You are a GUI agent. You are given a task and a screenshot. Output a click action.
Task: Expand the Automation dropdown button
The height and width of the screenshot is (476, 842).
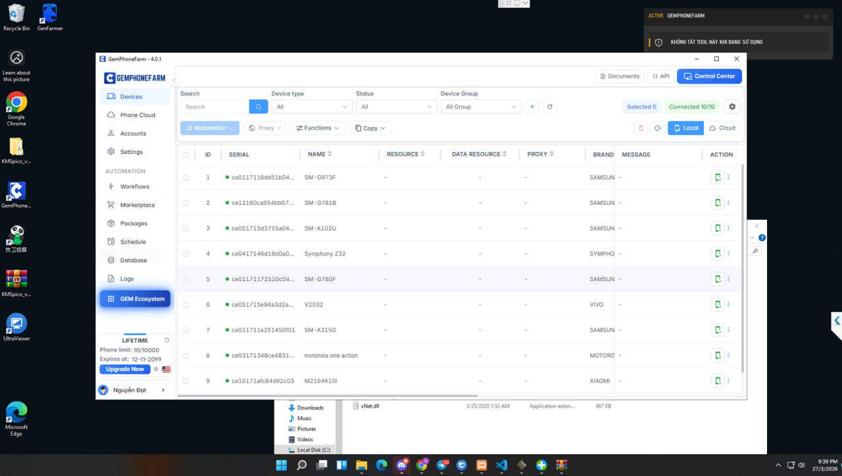coord(210,128)
